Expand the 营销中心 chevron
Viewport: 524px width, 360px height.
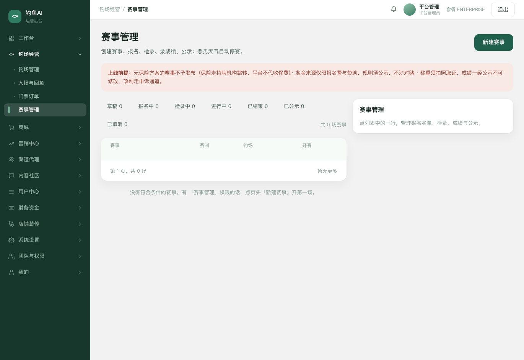[x=80, y=144]
